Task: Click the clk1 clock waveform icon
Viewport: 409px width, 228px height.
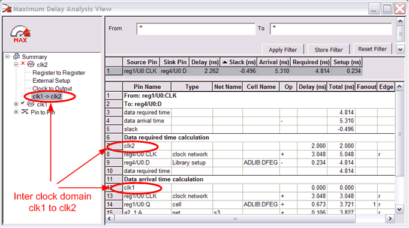Action: click(x=31, y=104)
